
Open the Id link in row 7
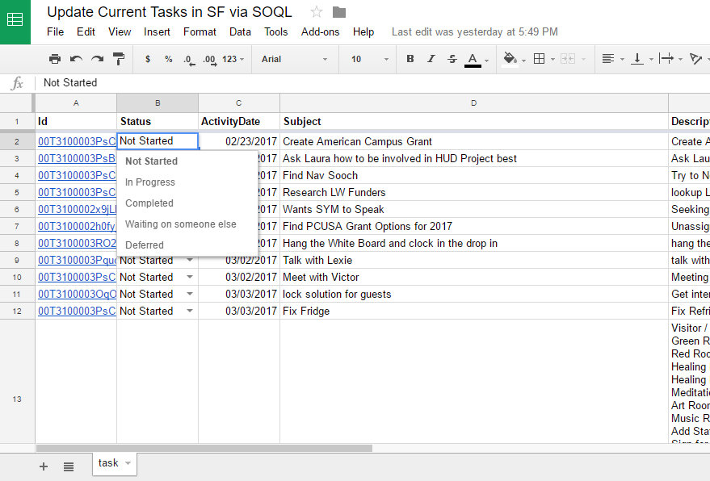[77, 226]
